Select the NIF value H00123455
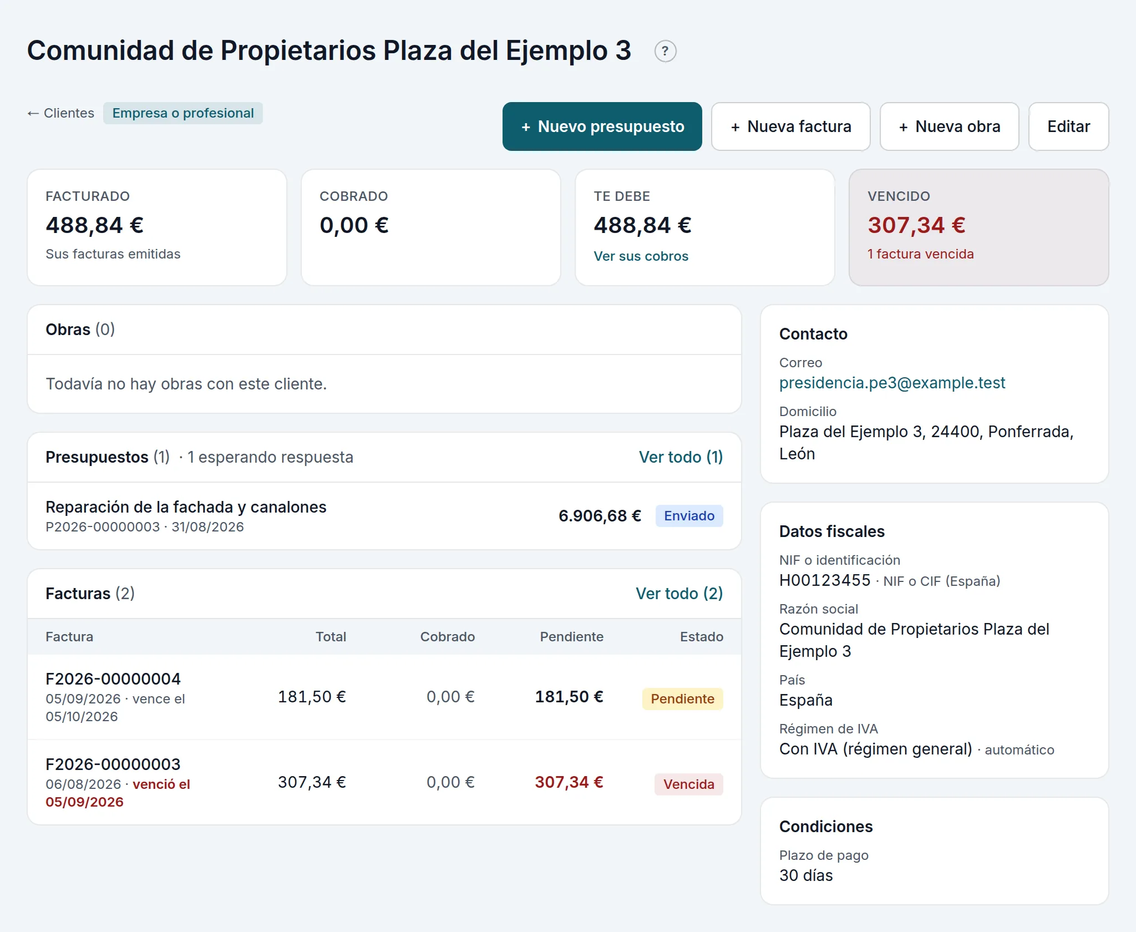1136x932 pixels. [x=825, y=580]
